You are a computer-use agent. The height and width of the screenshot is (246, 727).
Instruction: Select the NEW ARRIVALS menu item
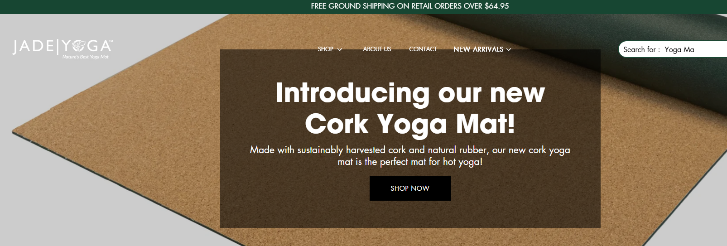pyautogui.click(x=478, y=49)
